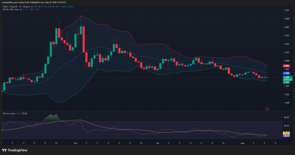
Task: Click the Jun label on the date axis
Action: pyautogui.click(x=75, y=143)
